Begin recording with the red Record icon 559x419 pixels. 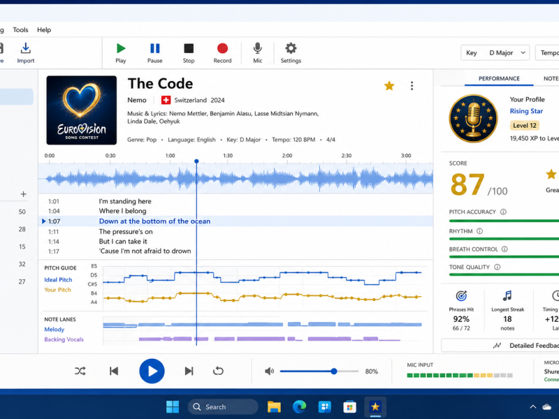[x=222, y=48]
